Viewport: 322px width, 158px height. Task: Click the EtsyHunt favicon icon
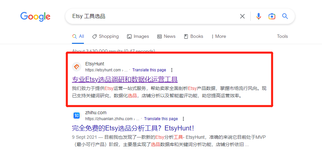click(77, 67)
